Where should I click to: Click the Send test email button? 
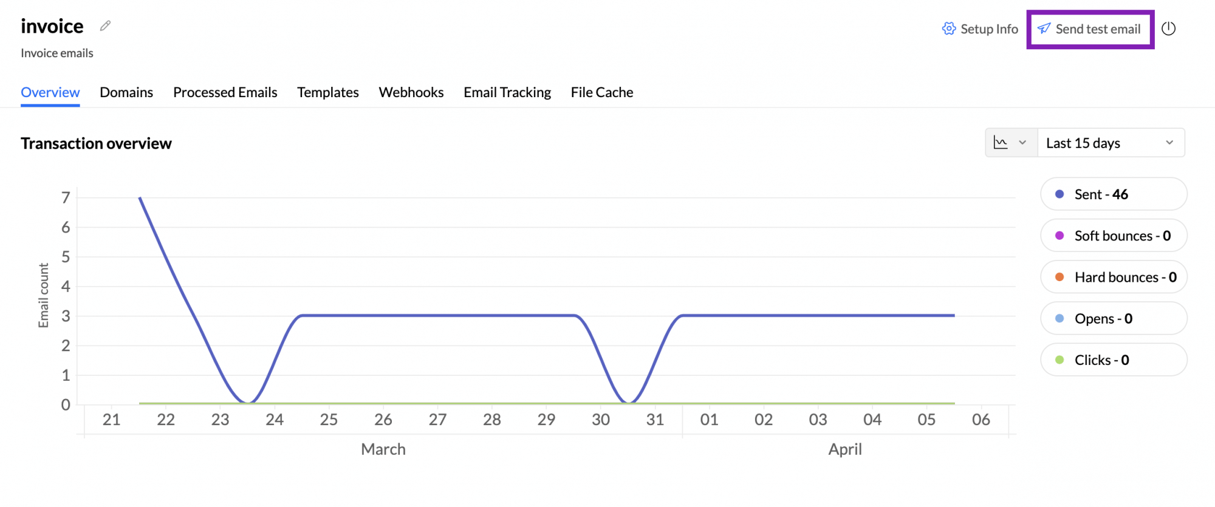click(1090, 29)
